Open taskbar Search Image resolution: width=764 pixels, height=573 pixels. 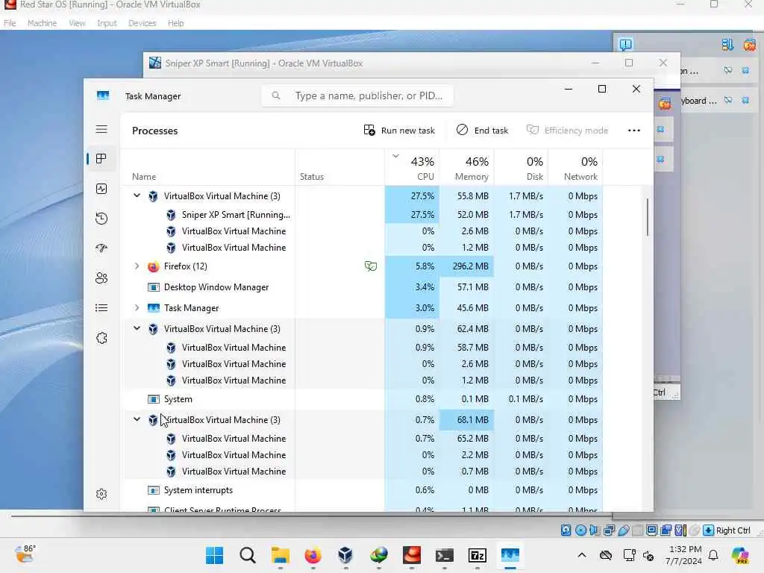pyautogui.click(x=248, y=555)
